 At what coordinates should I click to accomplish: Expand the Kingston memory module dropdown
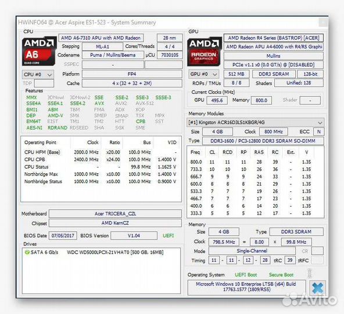[255, 122]
